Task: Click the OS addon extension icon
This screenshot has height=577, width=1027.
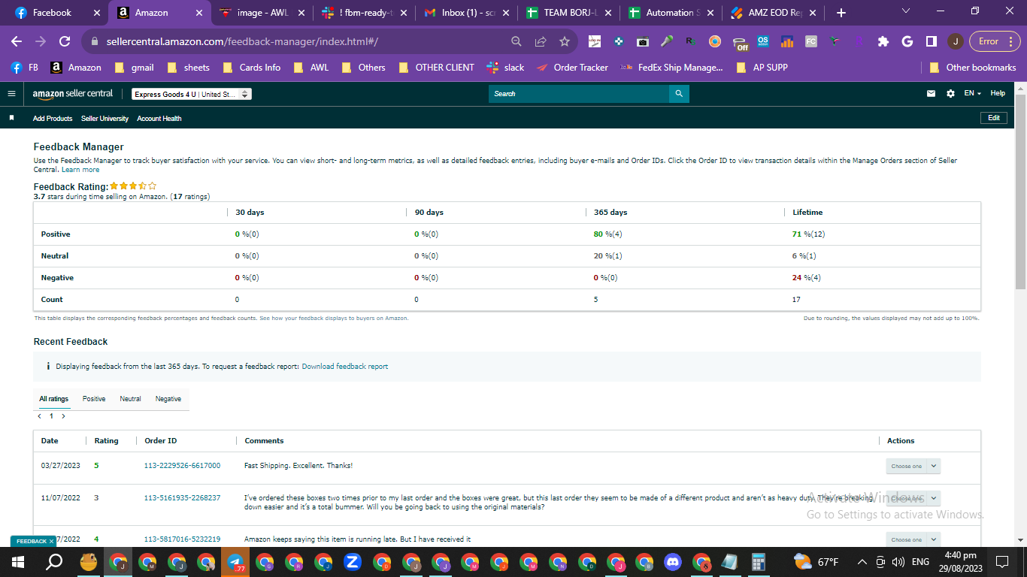Action: (763, 41)
